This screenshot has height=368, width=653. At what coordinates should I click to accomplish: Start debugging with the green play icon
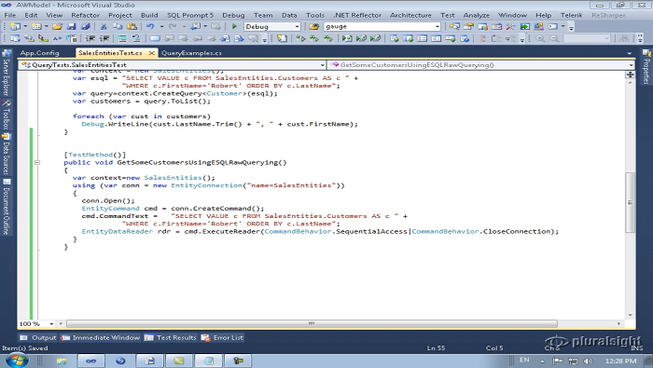tap(234, 26)
